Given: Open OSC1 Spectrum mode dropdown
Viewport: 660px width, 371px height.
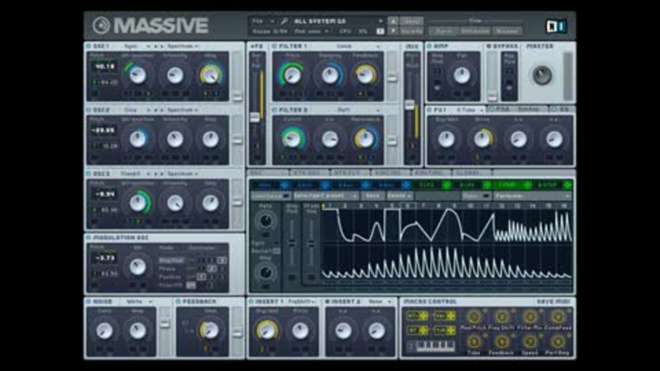Looking at the screenshot, I should coord(183,46).
